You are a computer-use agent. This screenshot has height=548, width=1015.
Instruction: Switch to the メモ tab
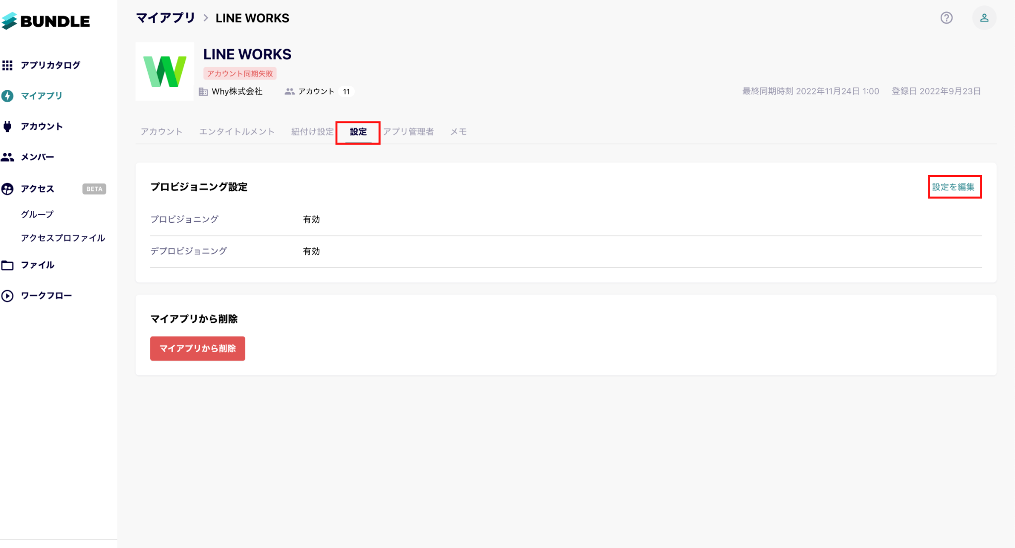458,131
